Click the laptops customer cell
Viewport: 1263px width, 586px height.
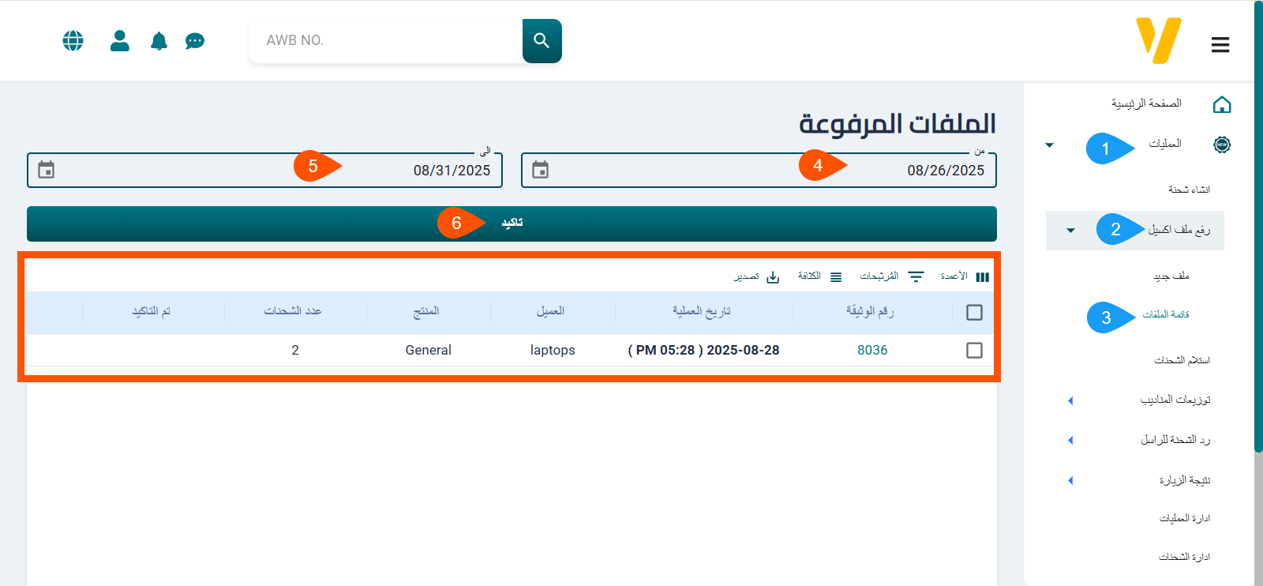pos(553,350)
